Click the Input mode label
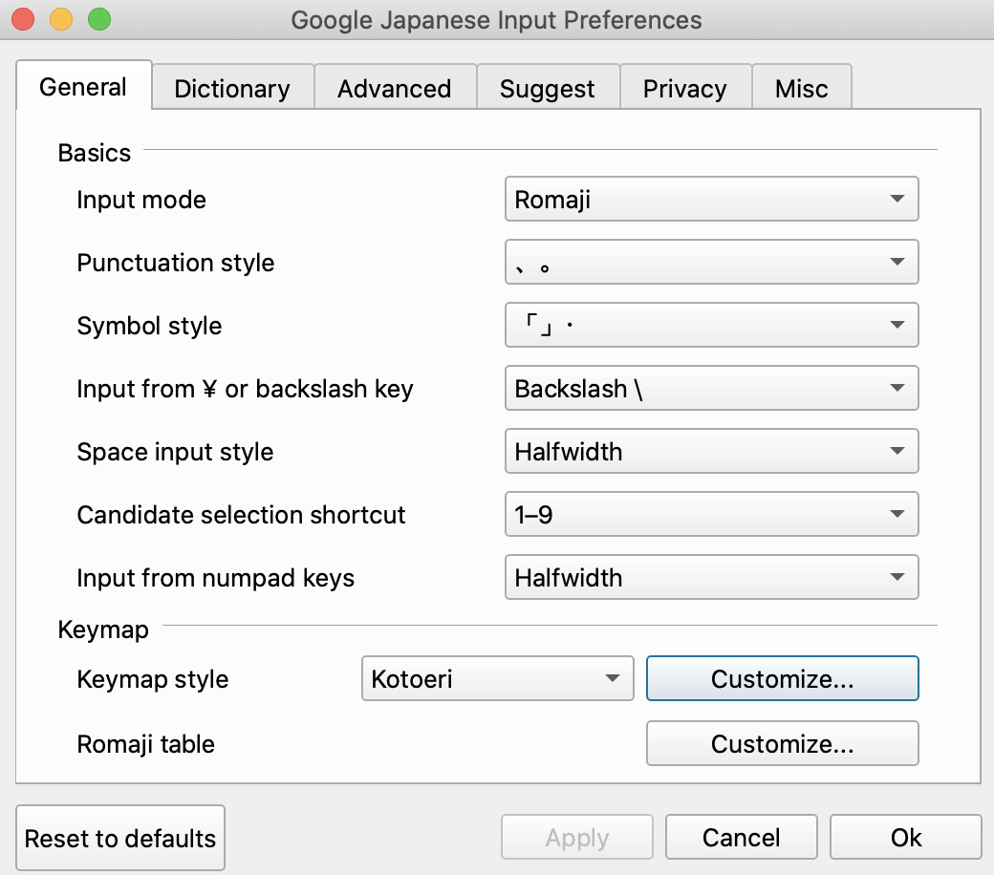The height and width of the screenshot is (875, 994). click(x=141, y=200)
